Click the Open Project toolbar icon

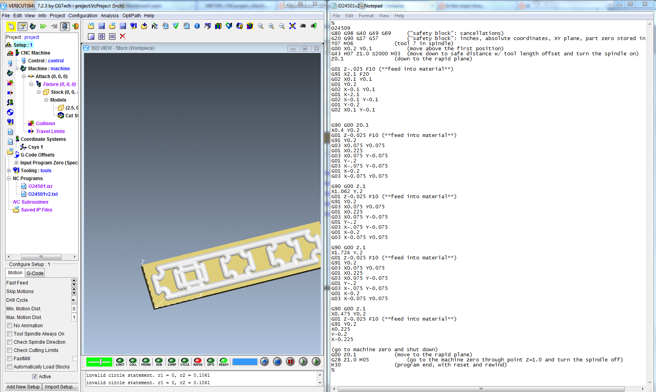[91, 26]
